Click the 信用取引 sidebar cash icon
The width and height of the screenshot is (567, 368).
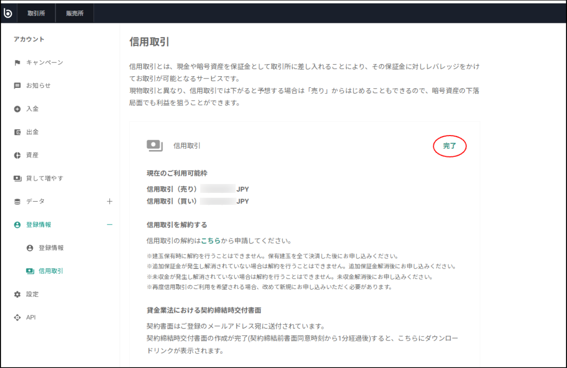pos(30,271)
